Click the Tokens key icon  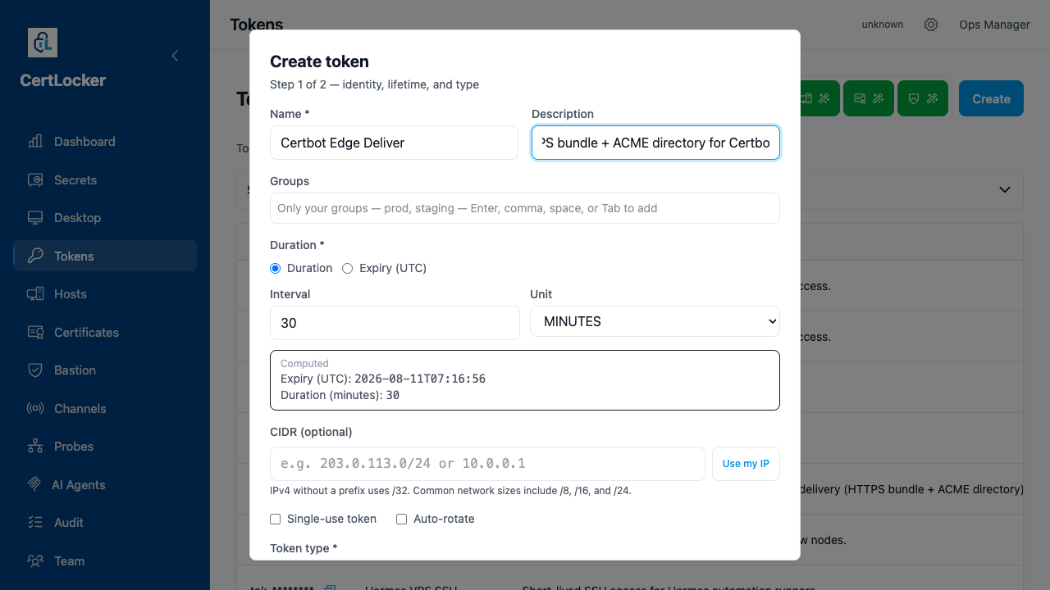(35, 256)
